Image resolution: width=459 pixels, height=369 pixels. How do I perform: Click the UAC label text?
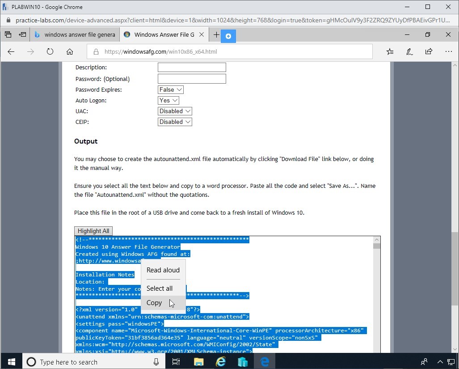(x=82, y=111)
